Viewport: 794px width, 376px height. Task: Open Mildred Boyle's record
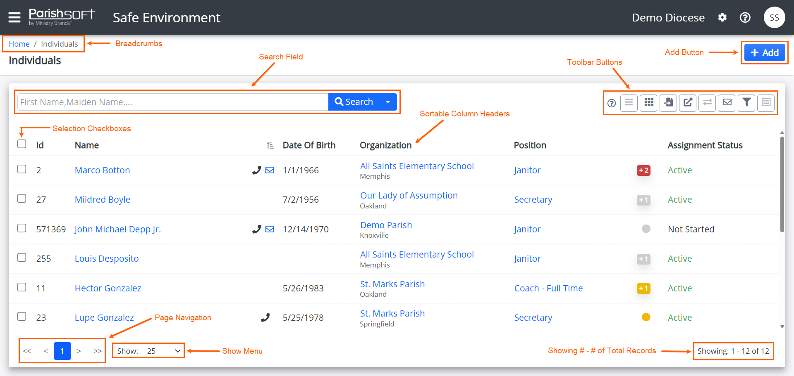[103, 200]
